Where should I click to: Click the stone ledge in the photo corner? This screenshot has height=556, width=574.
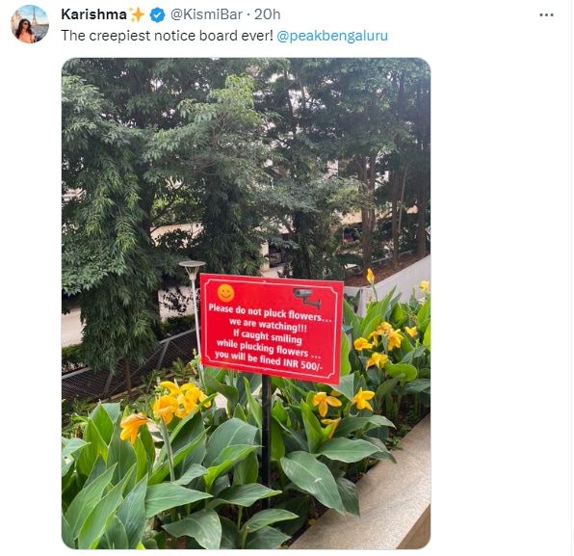tap(378, 502)
